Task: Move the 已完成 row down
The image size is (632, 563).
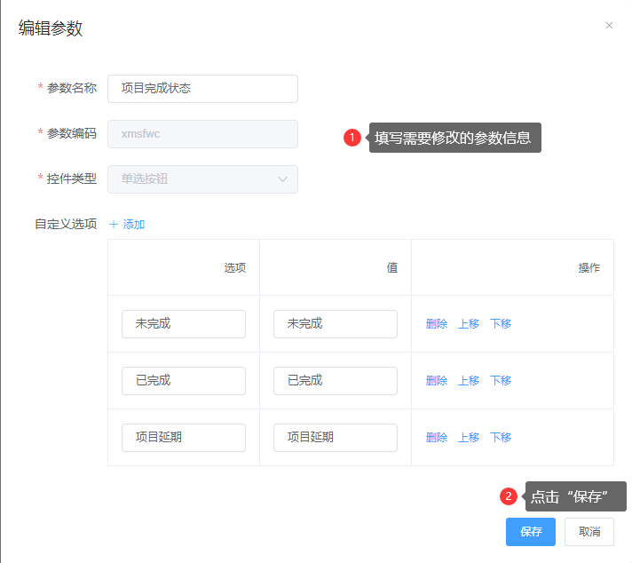Action: (x=501, y=381)
